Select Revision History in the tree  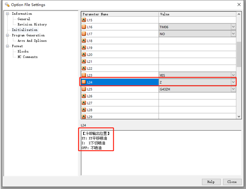(x=32, y=24)
